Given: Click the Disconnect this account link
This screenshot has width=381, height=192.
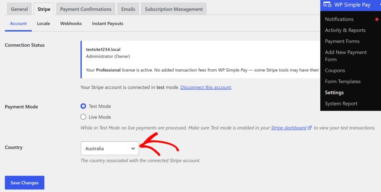Looking at the screenshot, I should pyautogui.click(x=205, y=87).
